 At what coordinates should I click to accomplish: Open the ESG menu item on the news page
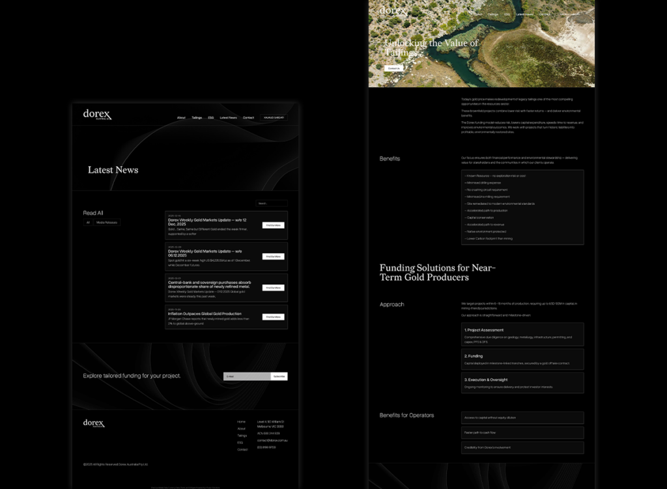211,118
